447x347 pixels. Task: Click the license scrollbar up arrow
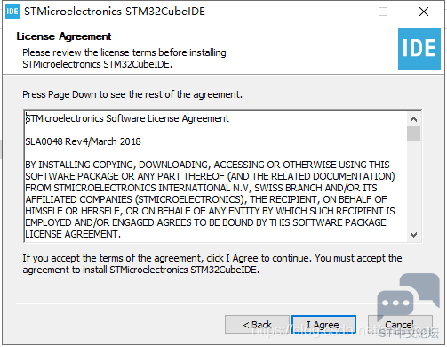pyautogui.click(x=413, y=119)
